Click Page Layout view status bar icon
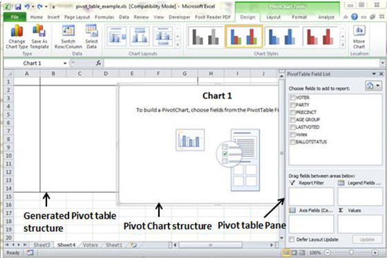Viewport: 387px width, 258px height. tap(294, 252)
